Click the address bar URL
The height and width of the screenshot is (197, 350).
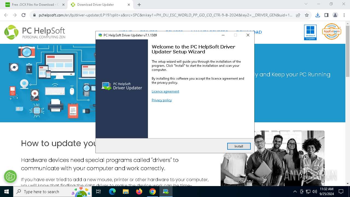[165, 15]
